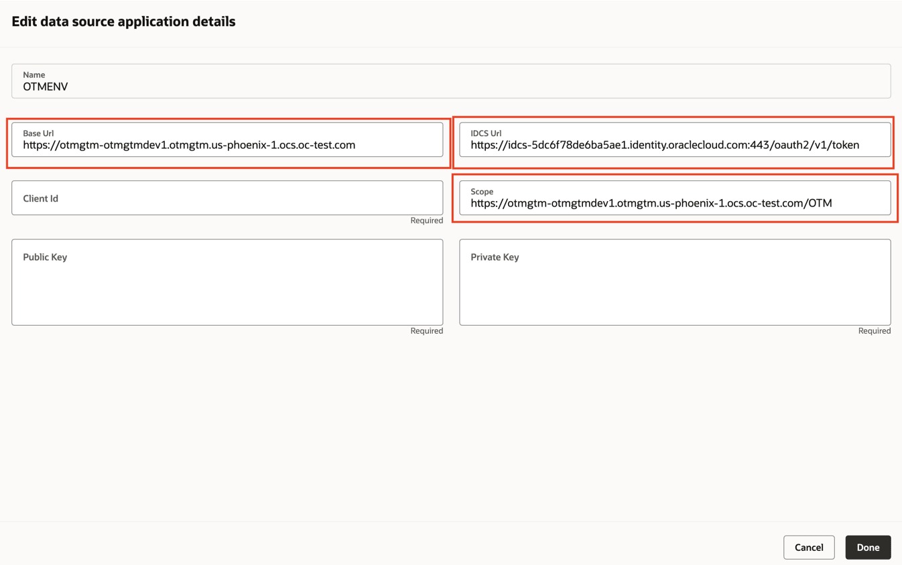Focus the Public Key text area

click(227, 288)
